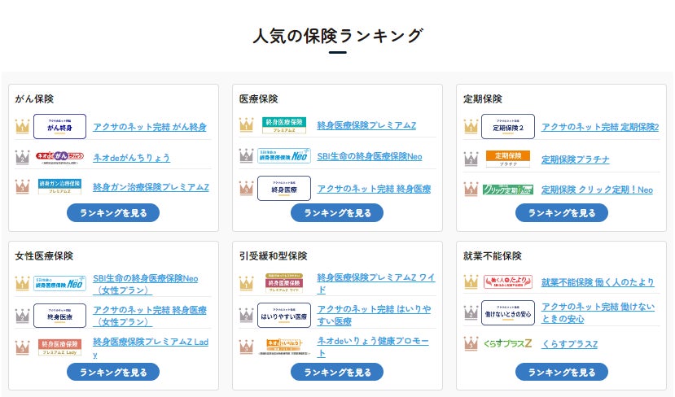The width and height of the screenshot is (675, 397).
Task: Click the silver crown beside 定期保険プラチナ
Action: tap(471, 159)
